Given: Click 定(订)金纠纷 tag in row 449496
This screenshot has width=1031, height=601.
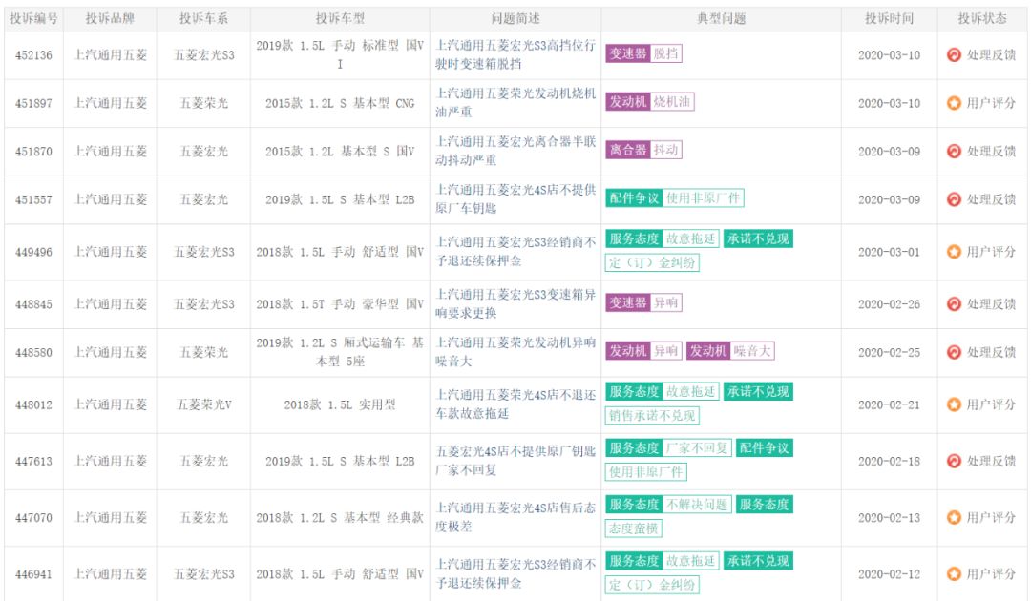Looking at the screenshot, I should (x=652, y=262).
